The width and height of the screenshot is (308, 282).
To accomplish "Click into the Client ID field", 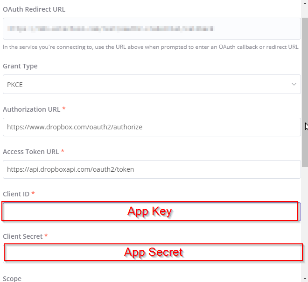I will 150,211.
